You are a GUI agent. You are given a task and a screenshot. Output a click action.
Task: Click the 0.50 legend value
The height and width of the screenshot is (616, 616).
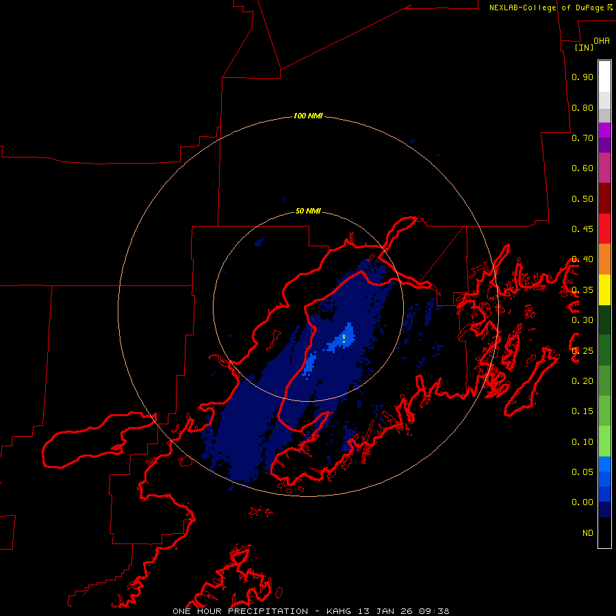tap(582, 198)
